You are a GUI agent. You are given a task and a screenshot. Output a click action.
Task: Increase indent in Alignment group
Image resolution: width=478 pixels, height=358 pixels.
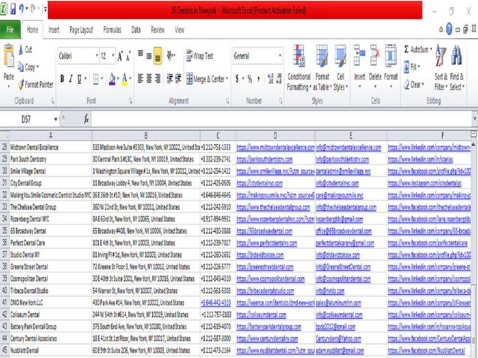point(178,79)
